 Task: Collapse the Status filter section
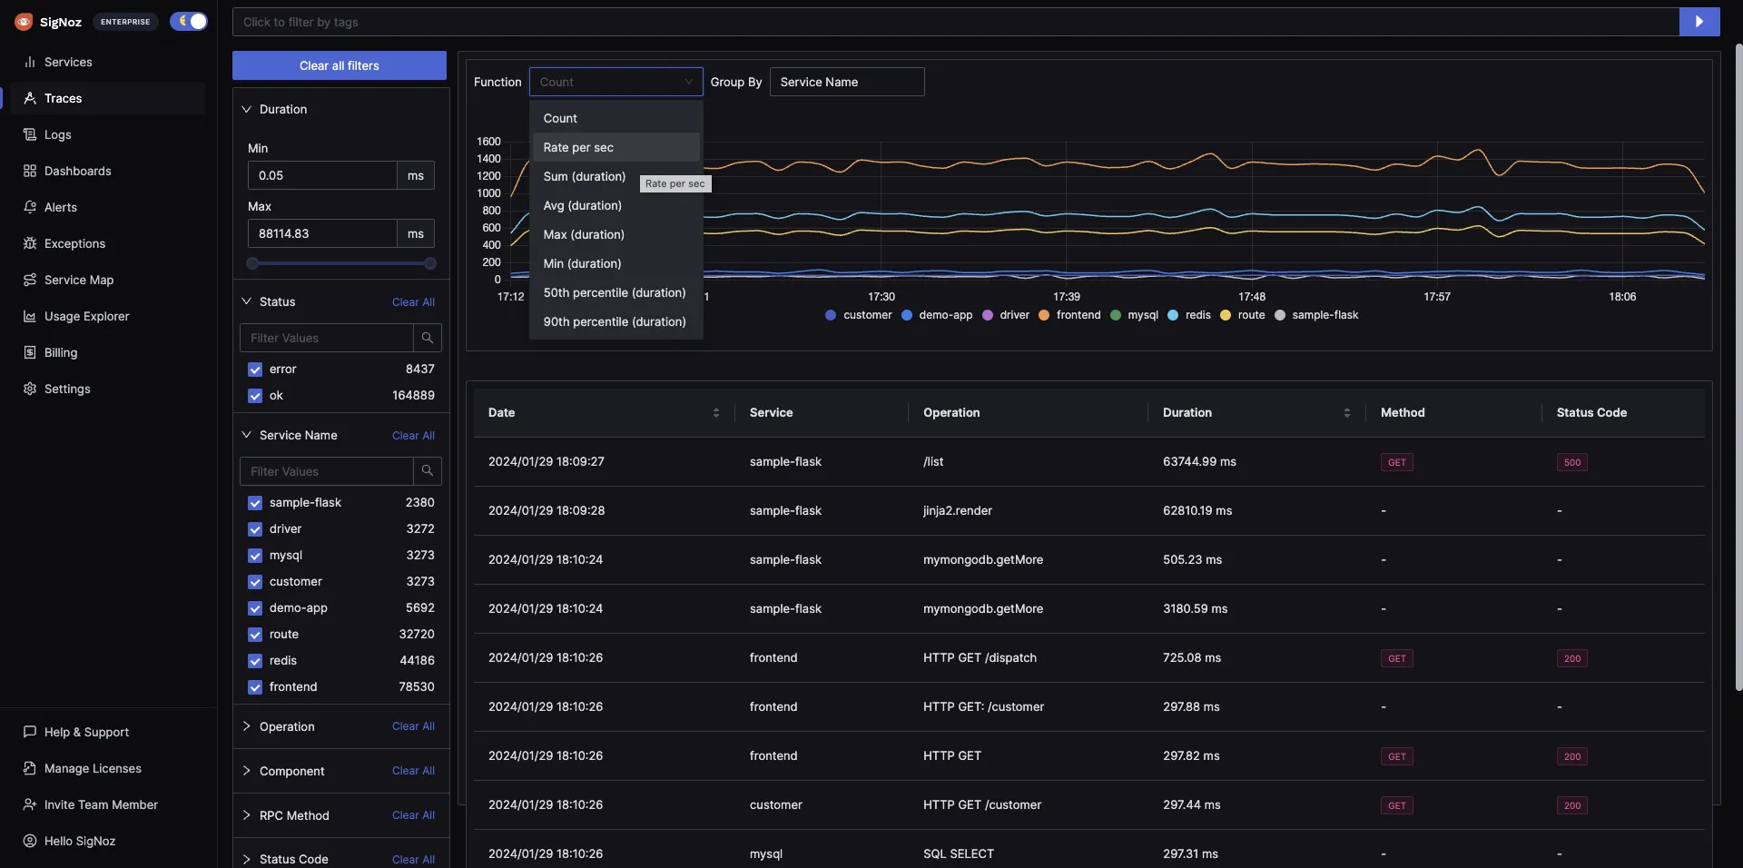coord(246,301)
